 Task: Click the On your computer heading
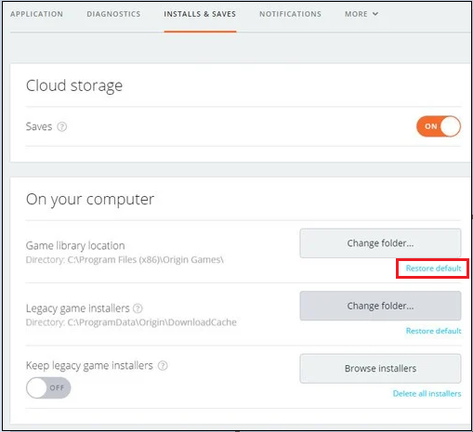[x=90, y=200]
